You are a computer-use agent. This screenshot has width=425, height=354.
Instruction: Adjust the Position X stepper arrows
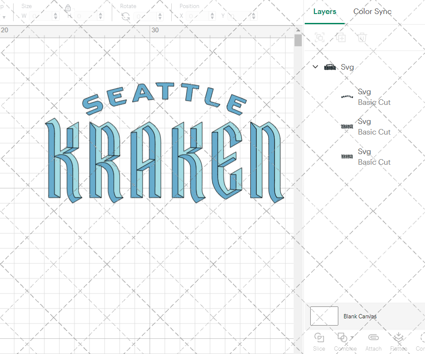[212, 16]
